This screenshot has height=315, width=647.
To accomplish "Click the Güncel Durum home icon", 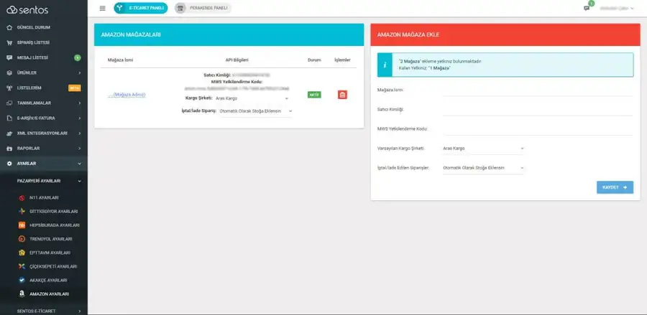I will tap(9, 27).
